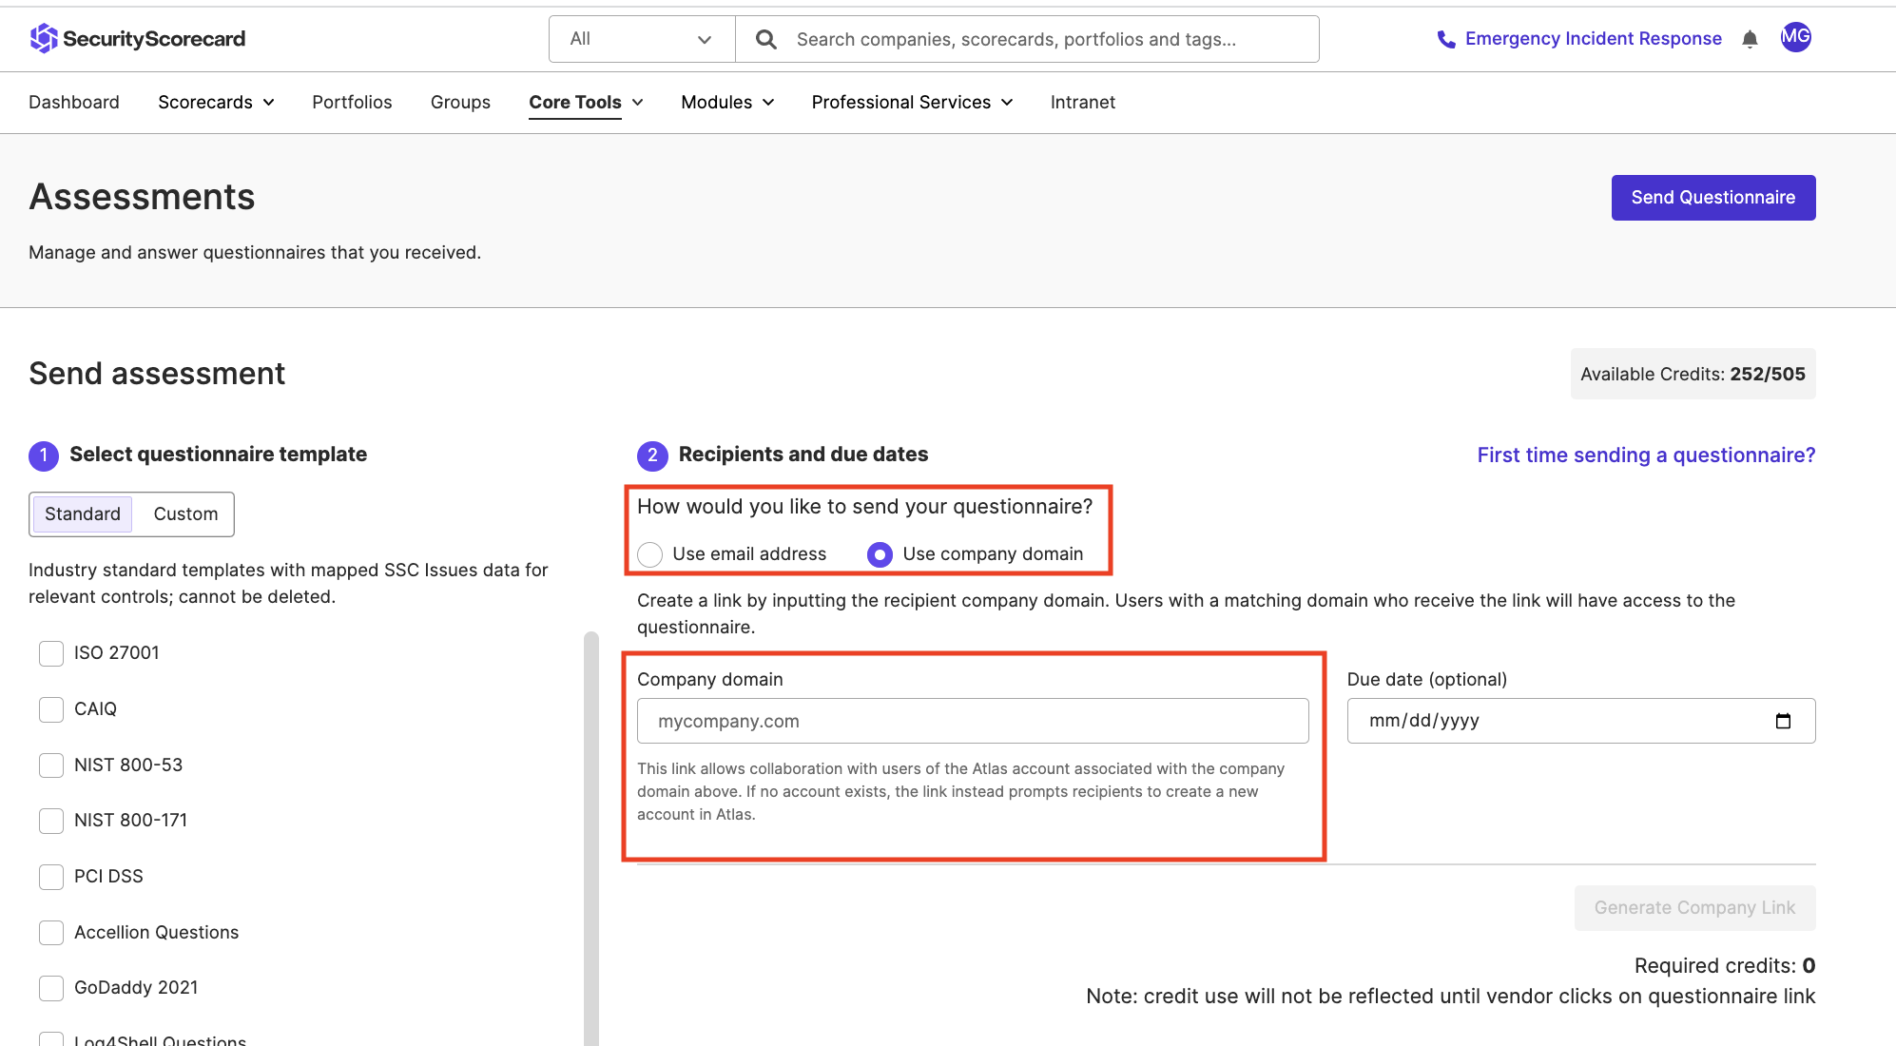
Task: Click the Emergency Incident Response phone icon
Action: (x=1446, y=39)
